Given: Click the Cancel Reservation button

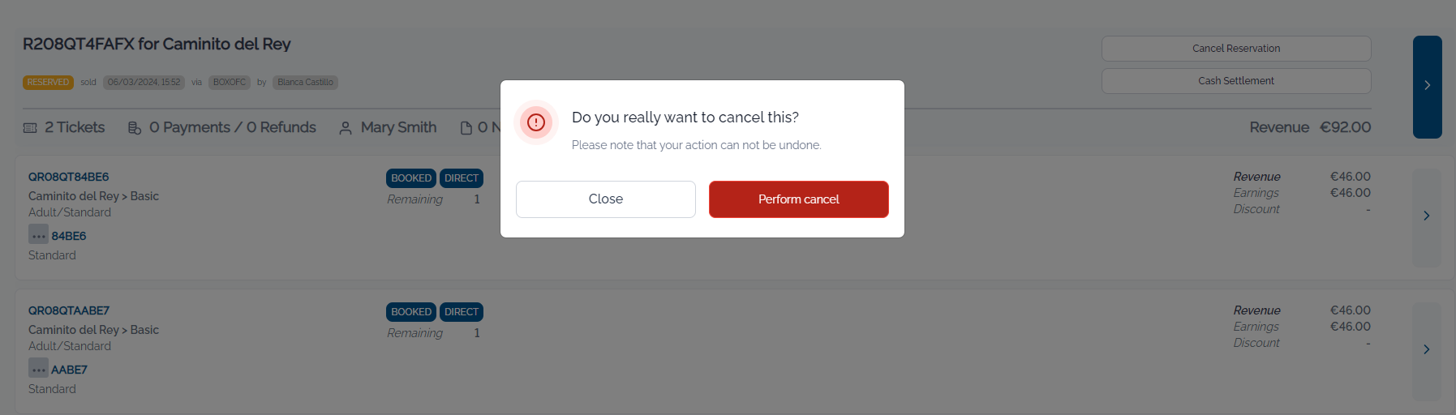Looking at the screenshot, I should click(x=1236, y=49).
